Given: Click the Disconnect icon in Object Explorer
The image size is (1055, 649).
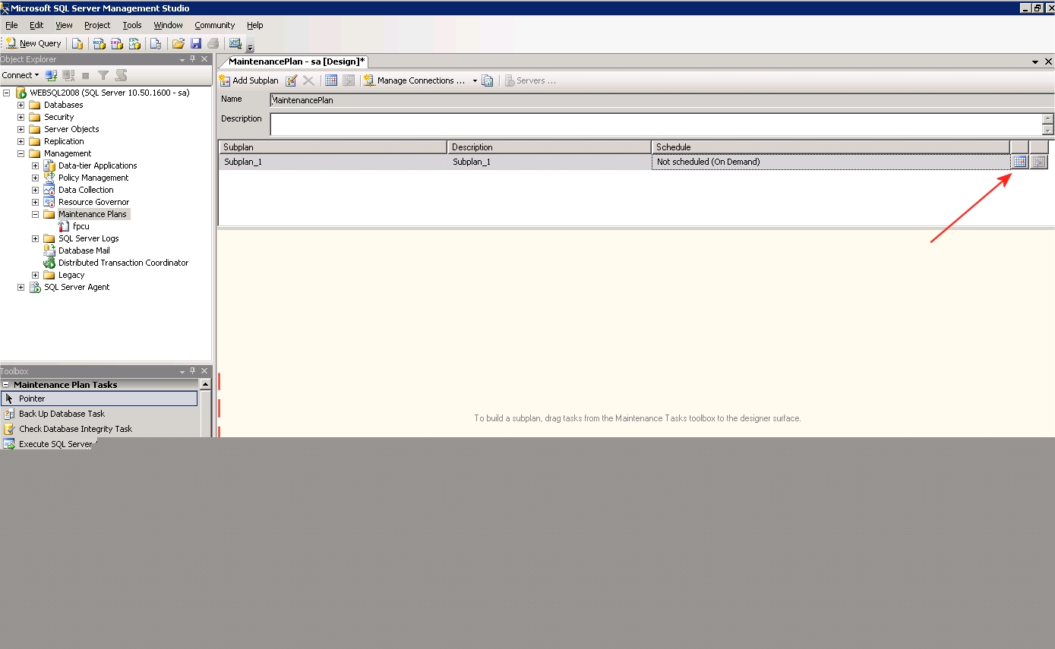Looking at the screenshot, I should pos(68,75).
